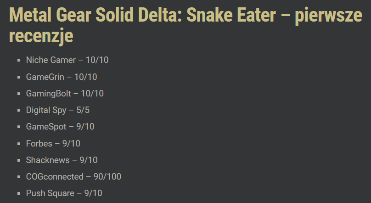The width and height of the screenshot is (371, 203).
Task: Select the Digital Spy review entry
Action: point(46,110)
